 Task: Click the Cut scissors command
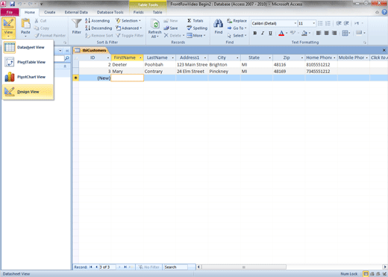(40, 21)
